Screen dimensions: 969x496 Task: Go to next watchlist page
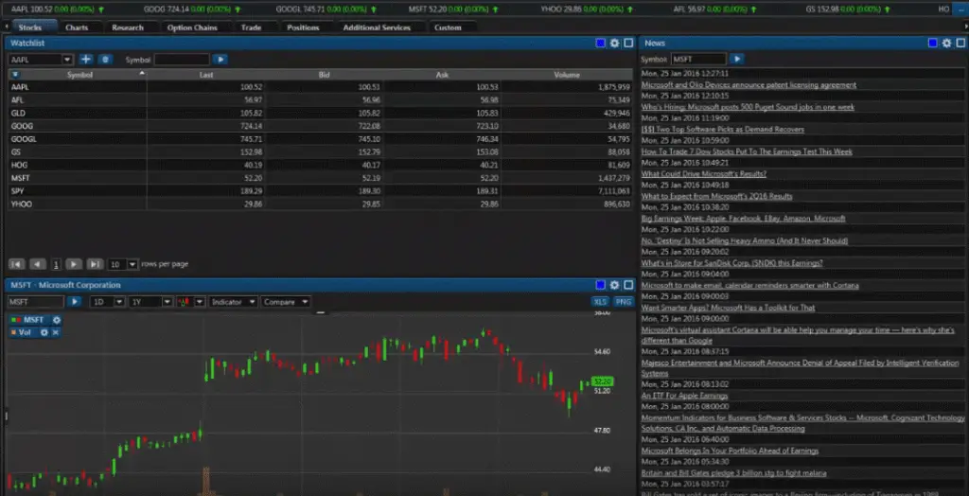coord(74,264)
